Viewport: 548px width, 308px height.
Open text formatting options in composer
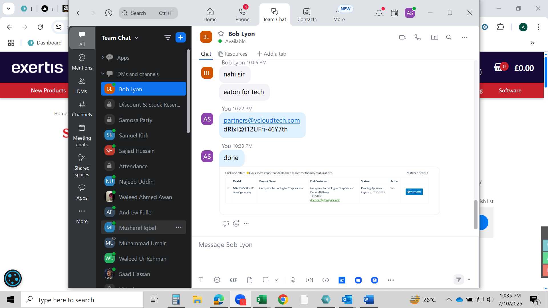coord(201,280)
